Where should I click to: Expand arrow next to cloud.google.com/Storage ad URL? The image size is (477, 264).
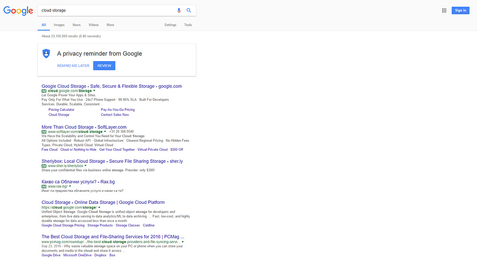click(94, 91)
